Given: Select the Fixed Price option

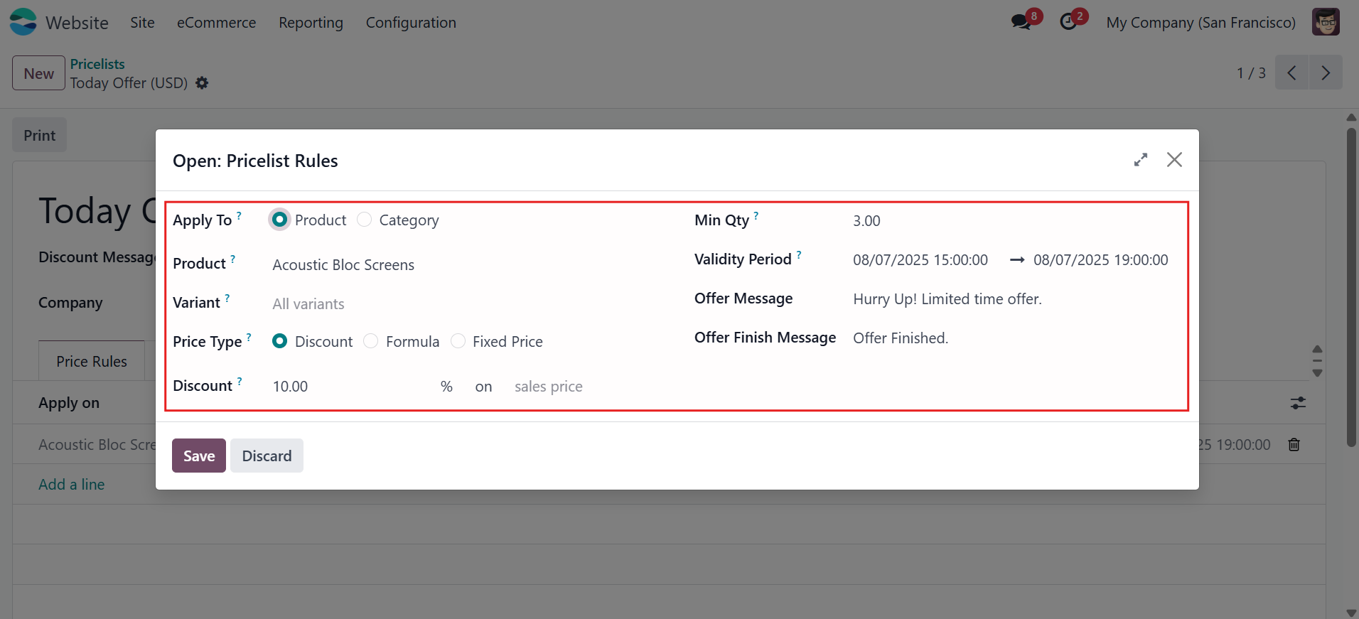Looking at the screenshot, I should [458, 341].
